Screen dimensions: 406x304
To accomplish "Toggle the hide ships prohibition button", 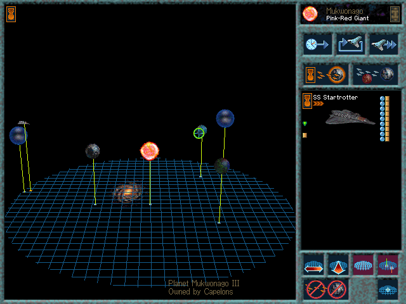I will point(316,289).
